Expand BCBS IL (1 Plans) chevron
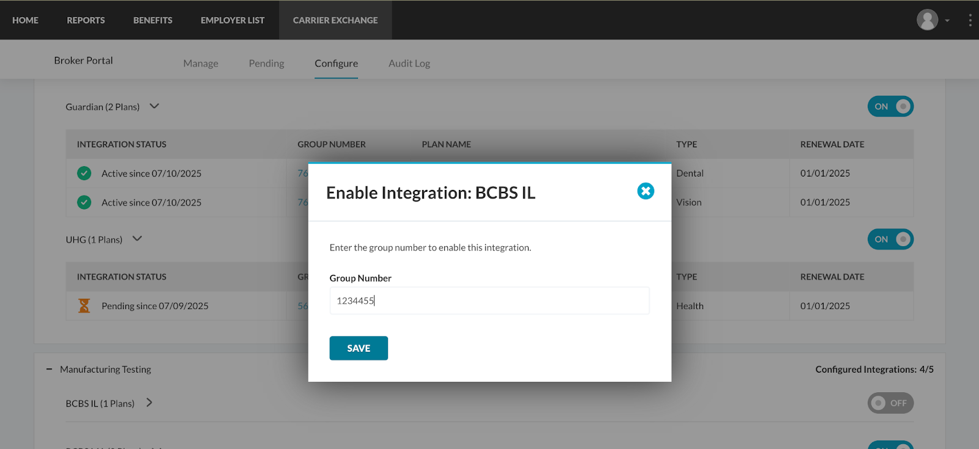 tap(149, 403)
